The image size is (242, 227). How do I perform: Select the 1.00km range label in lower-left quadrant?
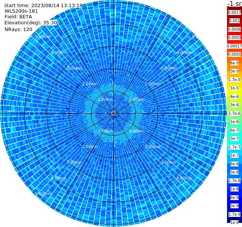pos(106,131)
